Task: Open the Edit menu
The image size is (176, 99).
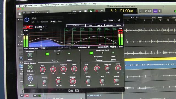Action: pos(41,5)
